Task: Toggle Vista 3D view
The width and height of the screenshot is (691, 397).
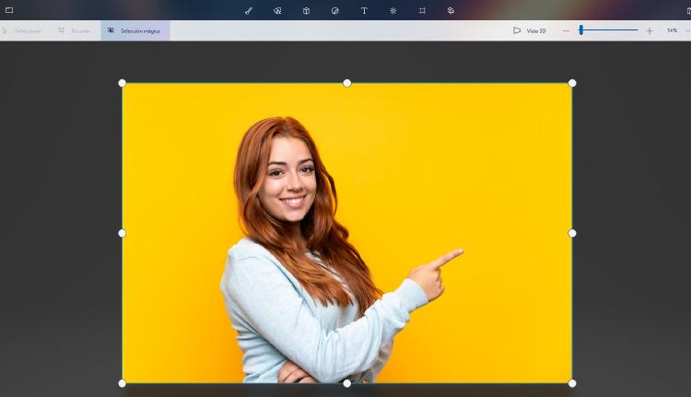Action: tap(530, 30)
